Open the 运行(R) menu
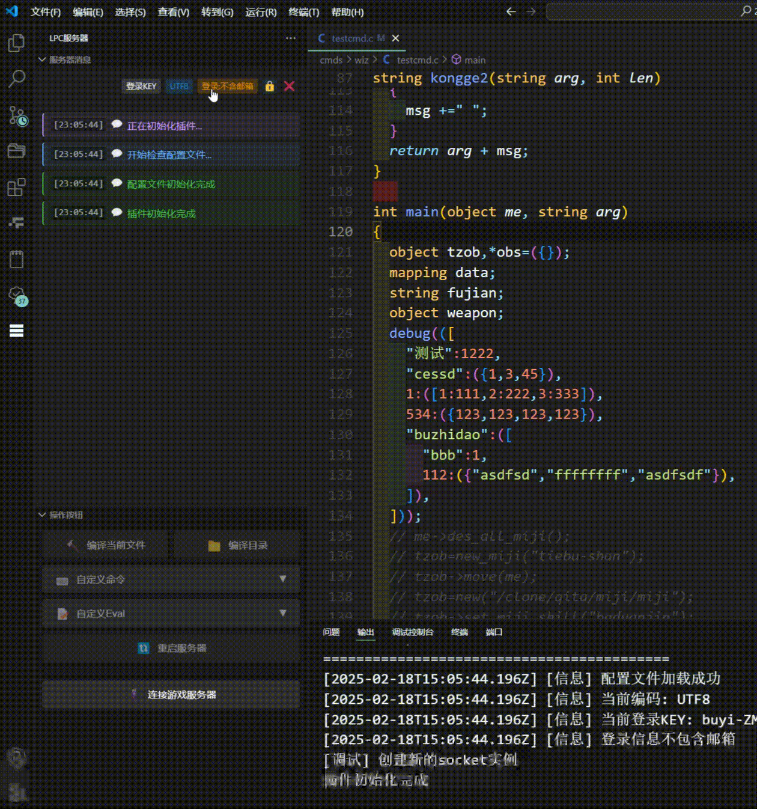The height and width of the screenshot is (809, 757). pyautogui.click(x=261, y=12)
